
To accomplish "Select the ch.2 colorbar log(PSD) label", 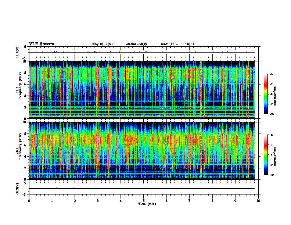I will [275, 156].
